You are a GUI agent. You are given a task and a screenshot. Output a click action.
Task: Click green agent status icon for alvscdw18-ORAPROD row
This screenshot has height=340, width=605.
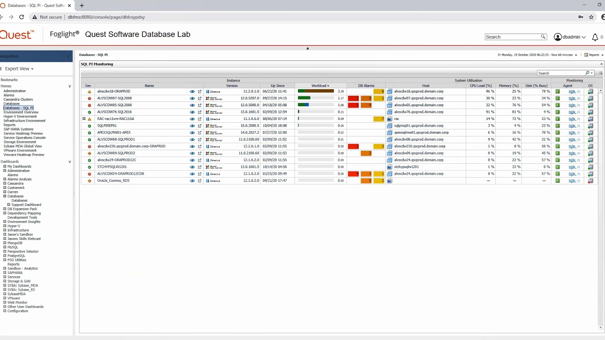point(558,92)
